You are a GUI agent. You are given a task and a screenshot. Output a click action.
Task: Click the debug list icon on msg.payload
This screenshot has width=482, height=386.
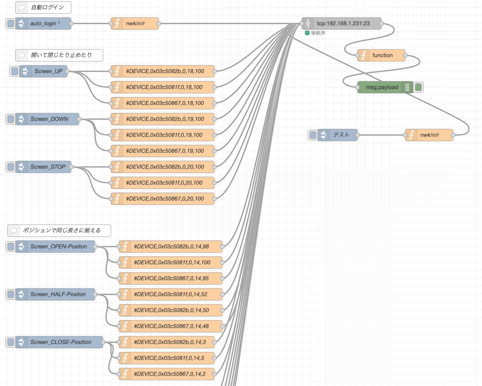click(408, 87)
